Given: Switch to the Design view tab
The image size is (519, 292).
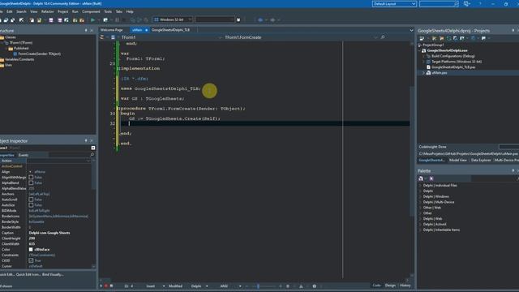Looking at the screenshot, I should pyautogui.click(x=390, y=286).
